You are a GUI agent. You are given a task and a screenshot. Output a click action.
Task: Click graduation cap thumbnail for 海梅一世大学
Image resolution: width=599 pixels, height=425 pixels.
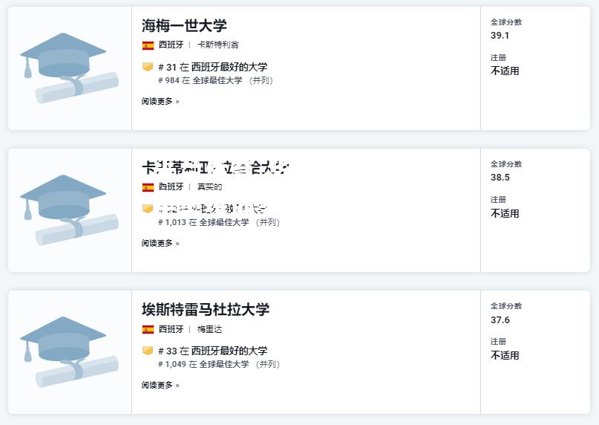point(70,68)
